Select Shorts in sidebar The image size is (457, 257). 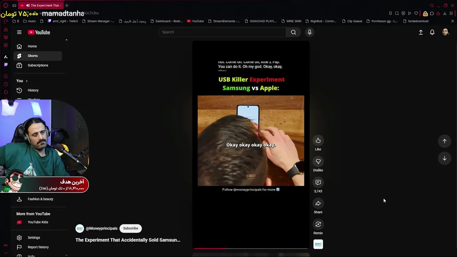(x=37, y=56)
